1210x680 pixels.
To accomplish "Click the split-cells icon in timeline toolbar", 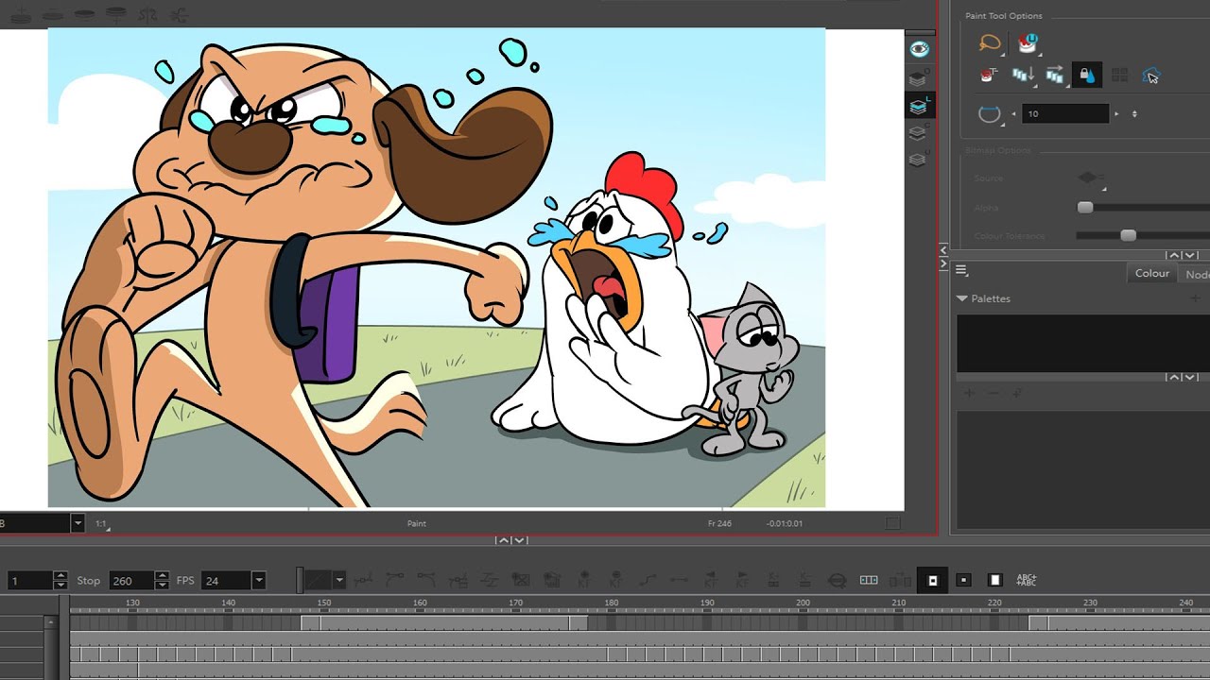I will click(869, 580).
